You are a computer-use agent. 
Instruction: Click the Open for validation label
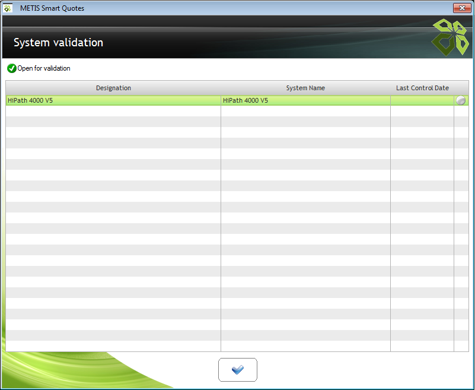(44, 68)
